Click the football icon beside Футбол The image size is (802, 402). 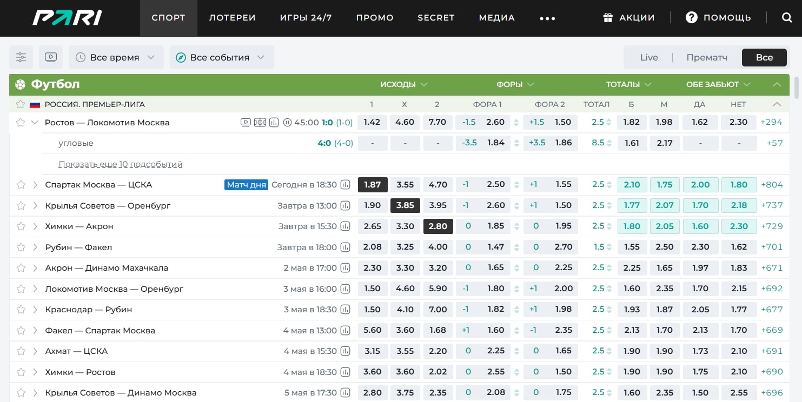[x=21, y=84]
